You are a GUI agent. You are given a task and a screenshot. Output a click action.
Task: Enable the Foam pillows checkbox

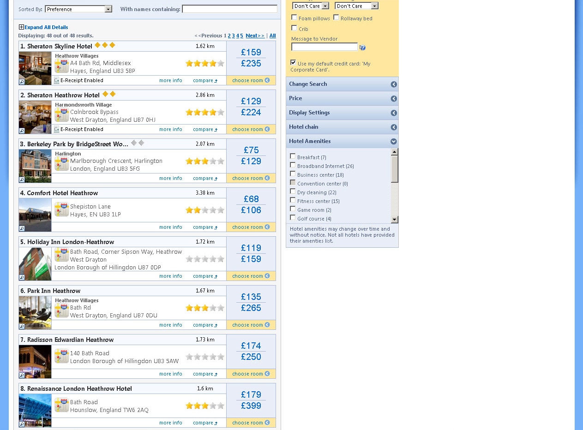(x=294, y=18)
